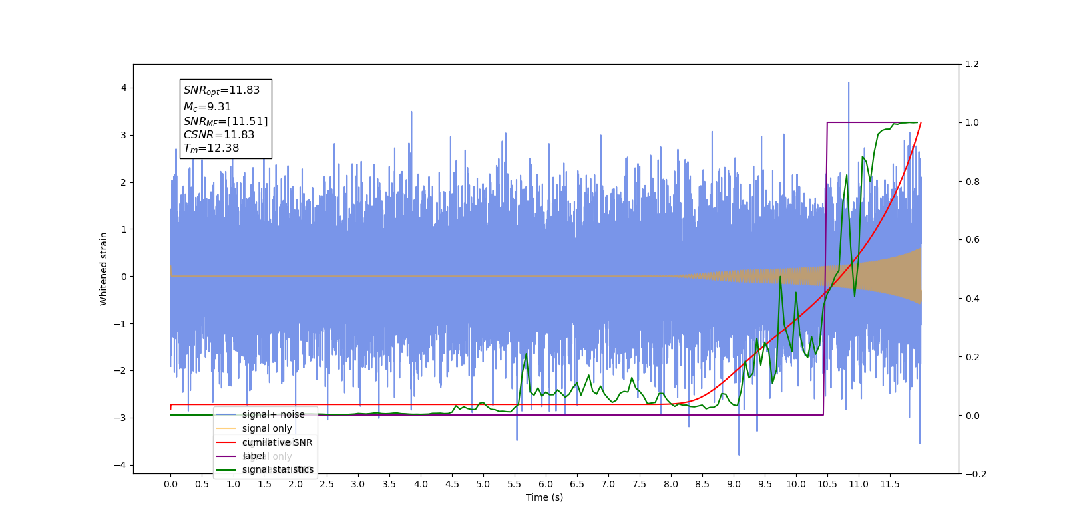Click the red line sample in legend for cumilative SNR

point(226,442)
